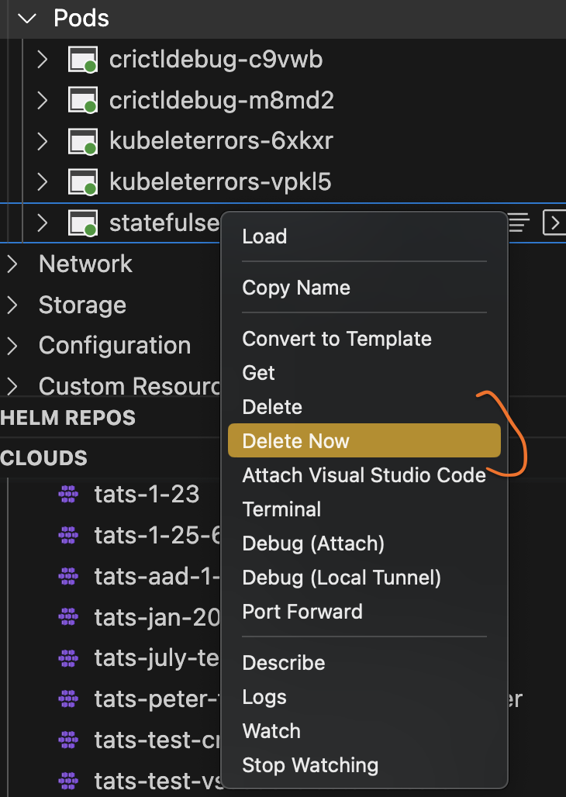Expand the Configuration section
The width and height of the screenshot is (566, 797).
click(11, 345)
